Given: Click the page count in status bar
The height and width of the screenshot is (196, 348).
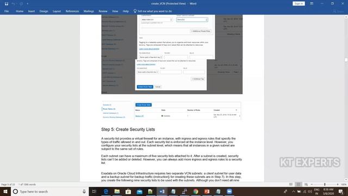Looking at the screenshot, I should [x=8, y=185].
